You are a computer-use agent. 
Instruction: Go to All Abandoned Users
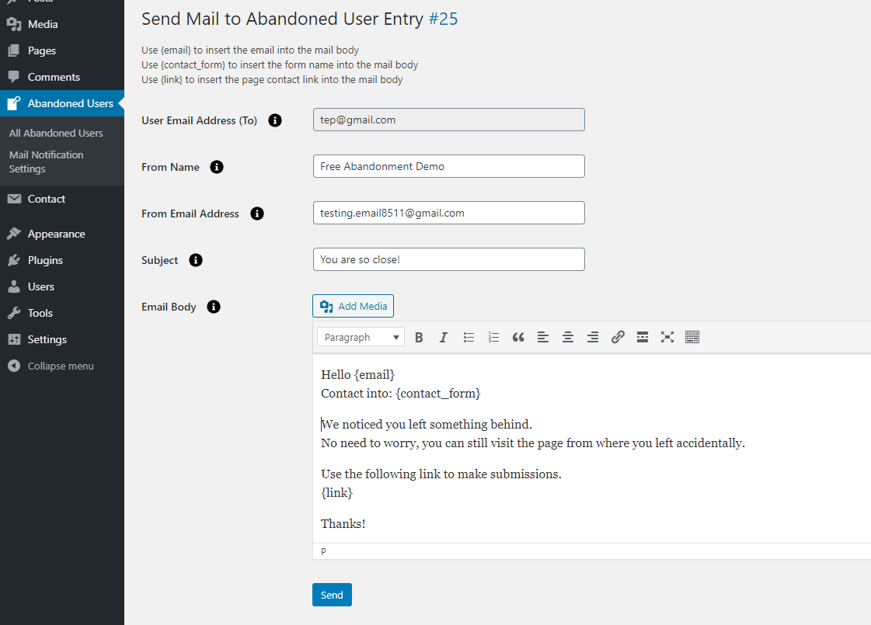(x=56, y=133)
